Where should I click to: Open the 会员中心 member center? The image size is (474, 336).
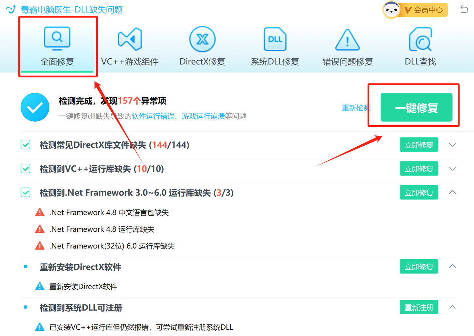tap(424, 10)
